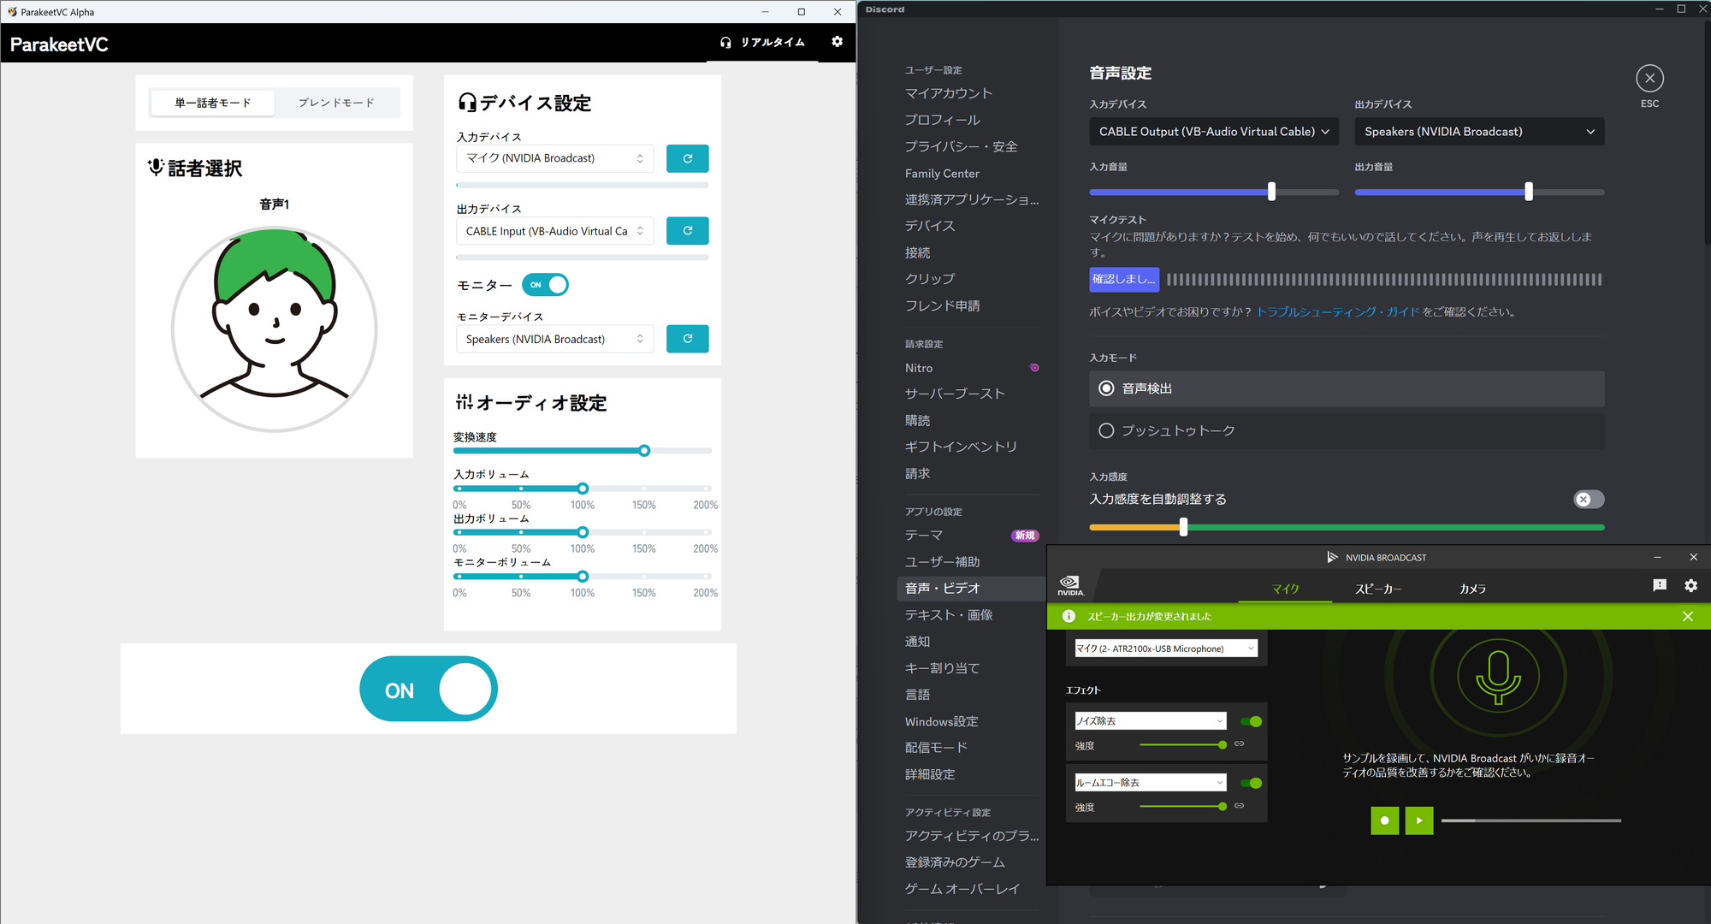
Task: Dismiss the speaker output changed notification
Action: click(1687, 616)
